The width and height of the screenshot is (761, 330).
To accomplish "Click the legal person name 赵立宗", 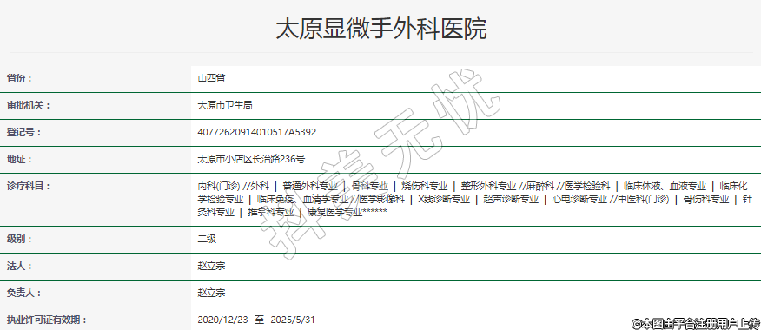I will click(x=211, y=266).
